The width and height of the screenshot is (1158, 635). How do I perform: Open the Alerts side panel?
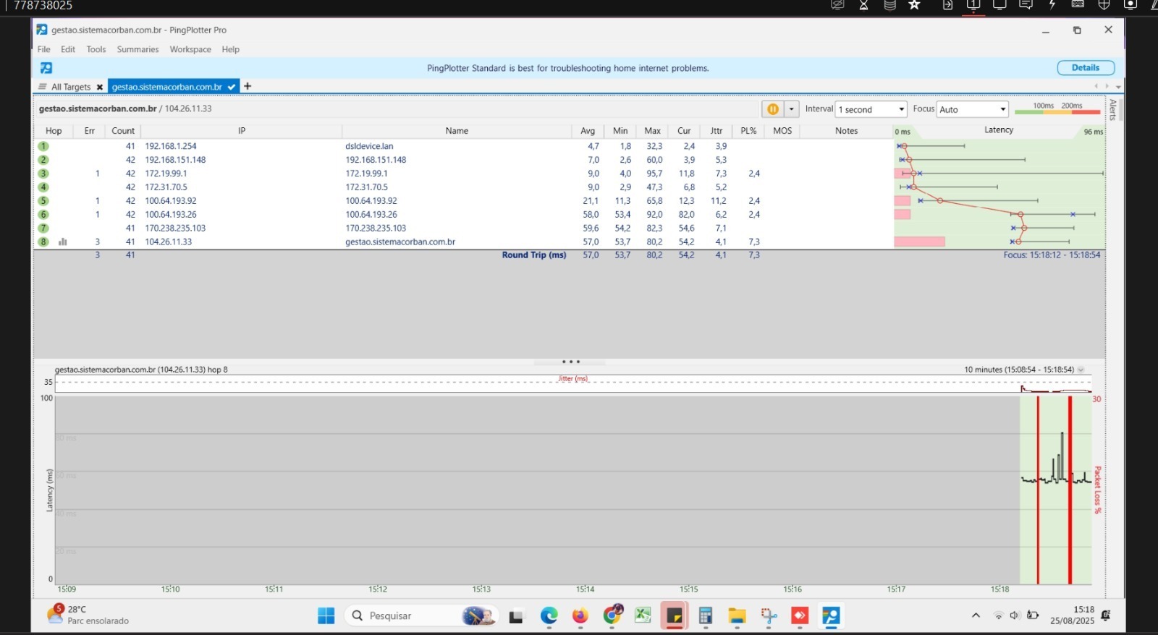1113,109
